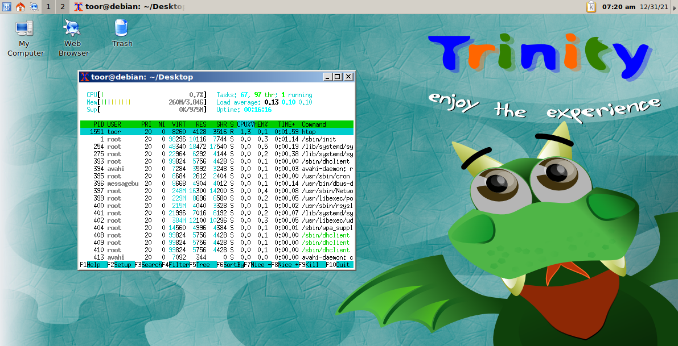
Task: Select the /usr/sbin/cron row, PID 395
Action: (x=217, y=176)
